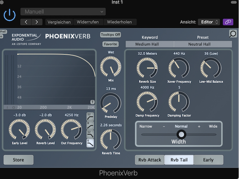Click the Xover Frequency knob

[179, 68]
